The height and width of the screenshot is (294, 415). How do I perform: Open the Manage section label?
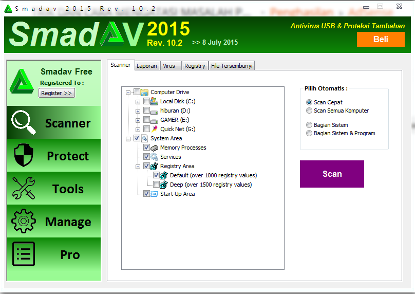[68, 222]
